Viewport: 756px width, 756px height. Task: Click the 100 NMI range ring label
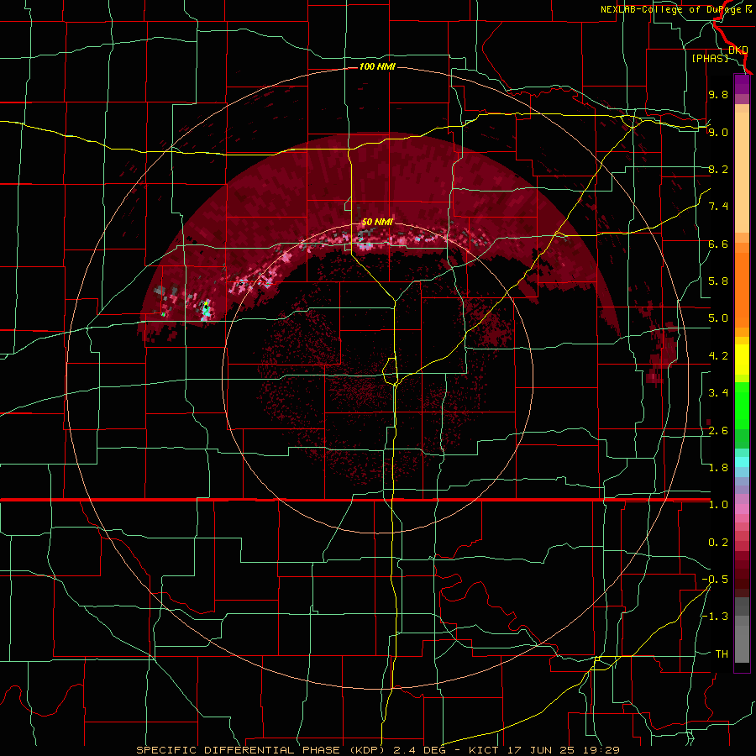click(377, 66)
